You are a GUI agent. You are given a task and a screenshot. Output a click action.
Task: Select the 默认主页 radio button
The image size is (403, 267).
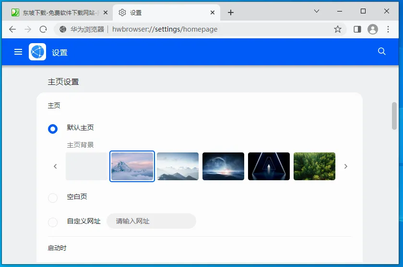pyautogui.click(x=53, y=129)
